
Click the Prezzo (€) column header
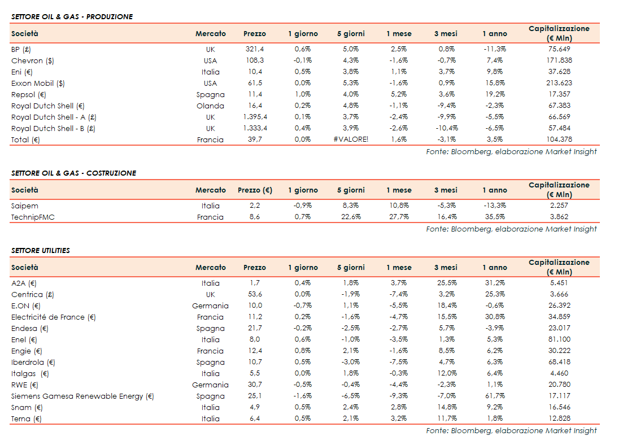(x=255, y=190)
